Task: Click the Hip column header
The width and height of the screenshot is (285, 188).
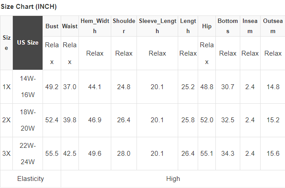Action: click(207, 26)
